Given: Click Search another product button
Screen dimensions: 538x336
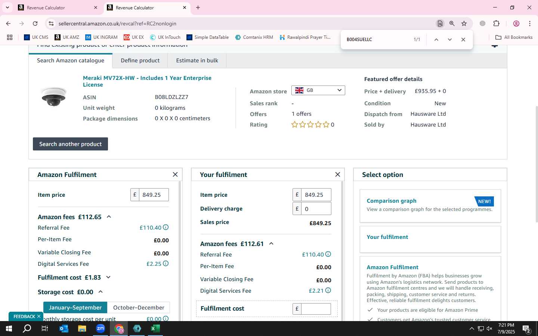Looking at the screenshot, I should tap(70, 144).
